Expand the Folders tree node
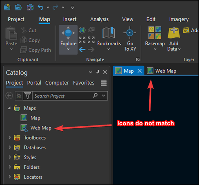The height and width of the screenshot is (185, 199). pyautogui.click(x=10, y=167)
